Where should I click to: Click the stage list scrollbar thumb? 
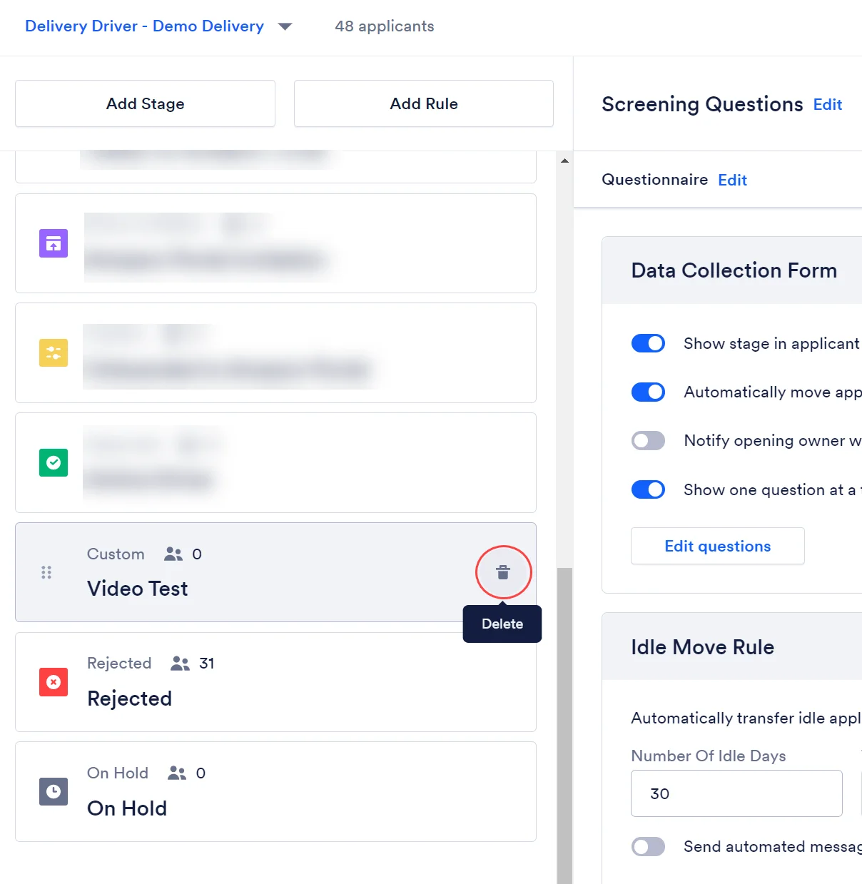click(x=564, y=726)
